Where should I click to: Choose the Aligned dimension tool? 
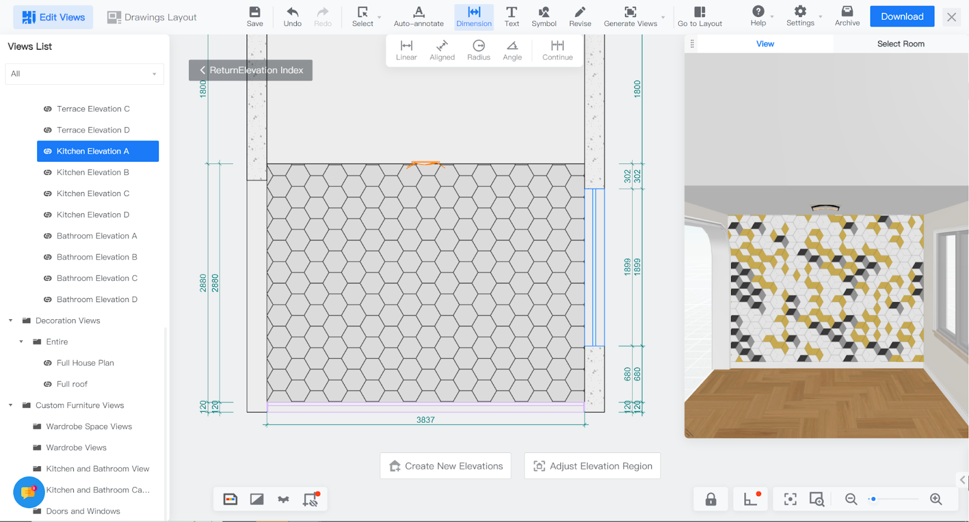(442, 50)
